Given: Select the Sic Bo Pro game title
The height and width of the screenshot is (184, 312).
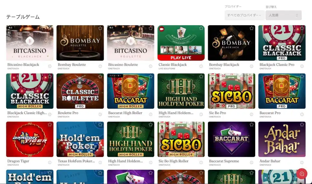Looking at the screenshot, I should pyautogui.click(x=217, y=113).
